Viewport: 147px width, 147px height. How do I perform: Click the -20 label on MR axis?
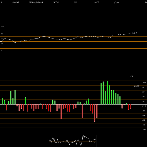click(143, 111)
